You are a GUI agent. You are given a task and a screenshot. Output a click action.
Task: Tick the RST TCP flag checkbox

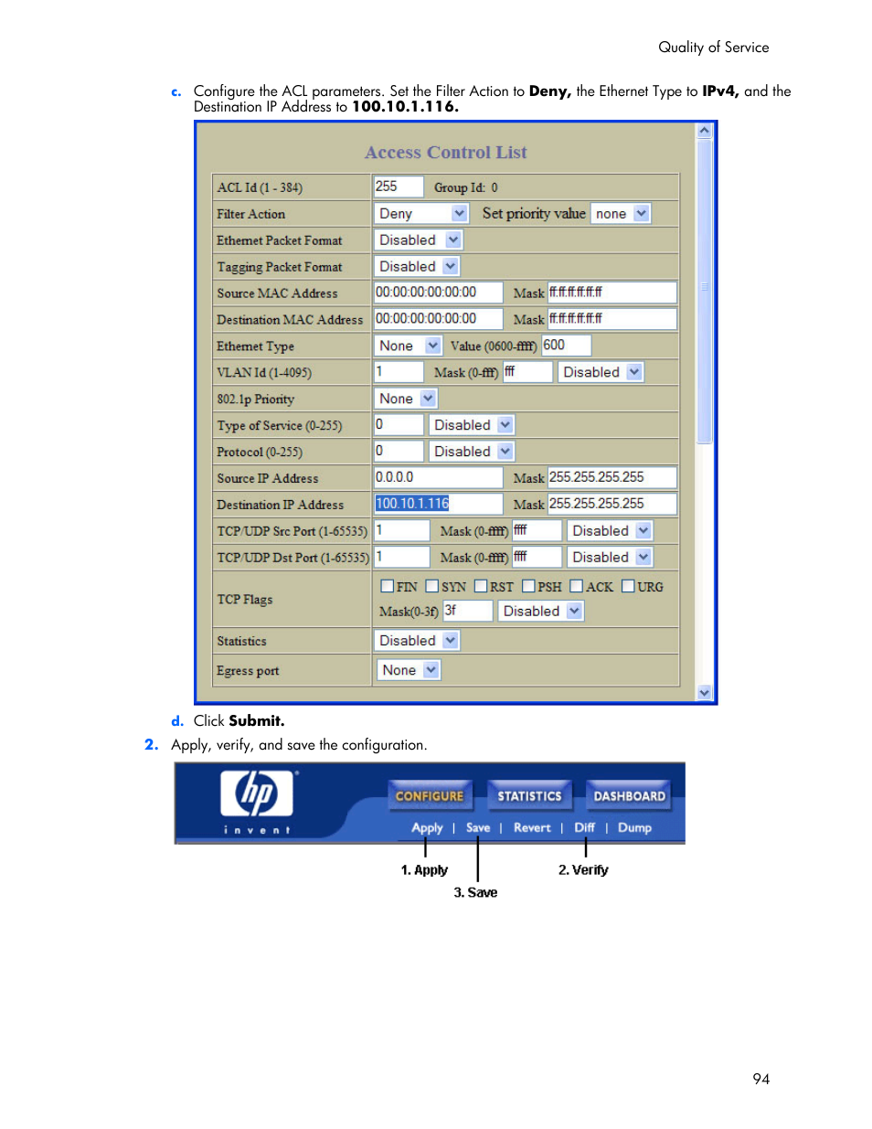tap(481, 586)
